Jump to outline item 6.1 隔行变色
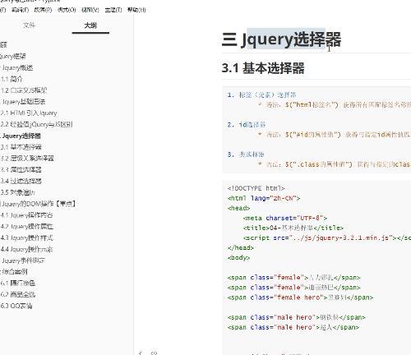The image size is (411, 355). point(17,283)
